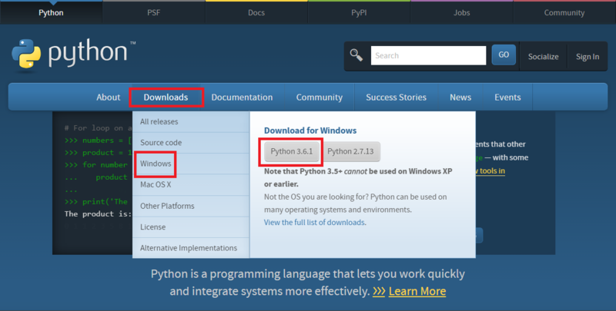Download Python 2.7.13 button
The height and width of the screenshot is (311, 616).
(351, 151)
